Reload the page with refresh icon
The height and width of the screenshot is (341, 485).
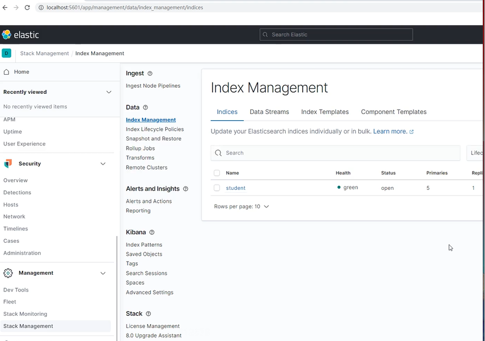[27, 7]
